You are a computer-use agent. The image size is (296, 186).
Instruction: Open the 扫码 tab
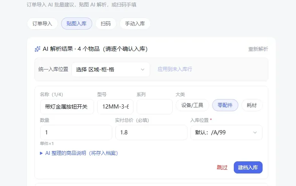click(106, 24)
